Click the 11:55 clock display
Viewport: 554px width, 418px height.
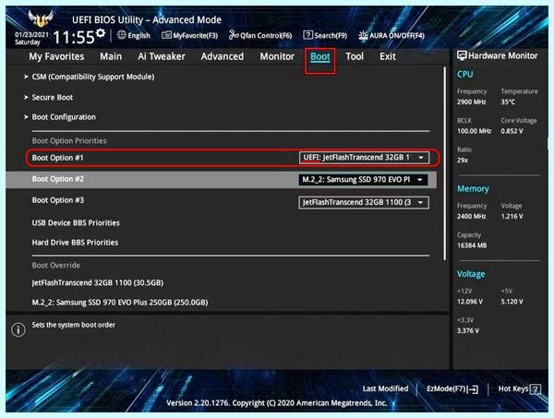74,37
